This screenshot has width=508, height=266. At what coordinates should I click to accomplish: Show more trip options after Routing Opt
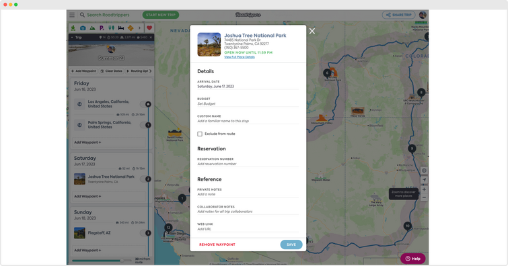tap(150, 71)
